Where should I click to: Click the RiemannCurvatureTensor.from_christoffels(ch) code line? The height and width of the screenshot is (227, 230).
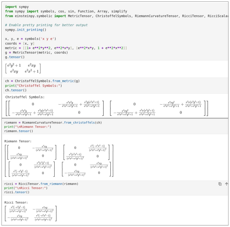pyautogui.click(x=53, y=122)
